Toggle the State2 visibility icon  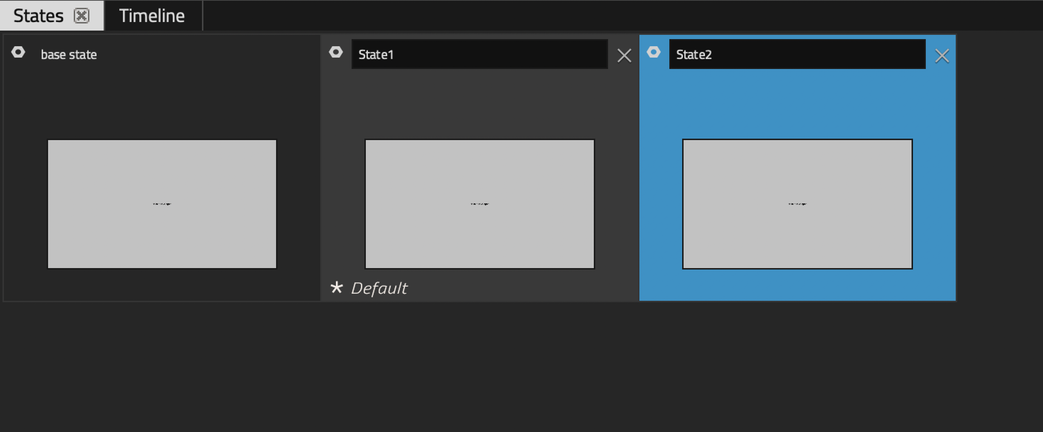click(654, 52)
